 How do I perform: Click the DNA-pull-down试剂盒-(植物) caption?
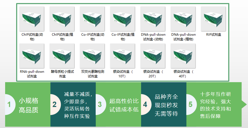click(183, 37)
